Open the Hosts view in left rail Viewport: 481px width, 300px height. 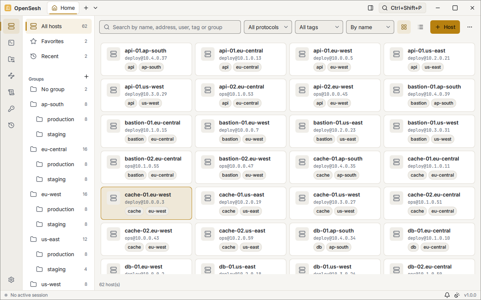click(11, 26)
